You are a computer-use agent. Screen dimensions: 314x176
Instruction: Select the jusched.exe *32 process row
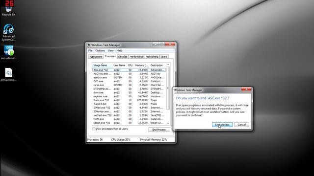pyautogui.click(x=129, y=115)
